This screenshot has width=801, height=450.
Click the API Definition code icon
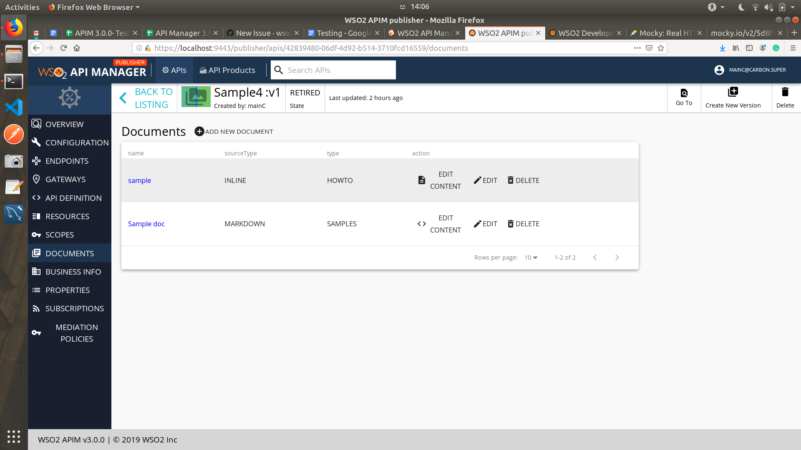coord(36,198)
